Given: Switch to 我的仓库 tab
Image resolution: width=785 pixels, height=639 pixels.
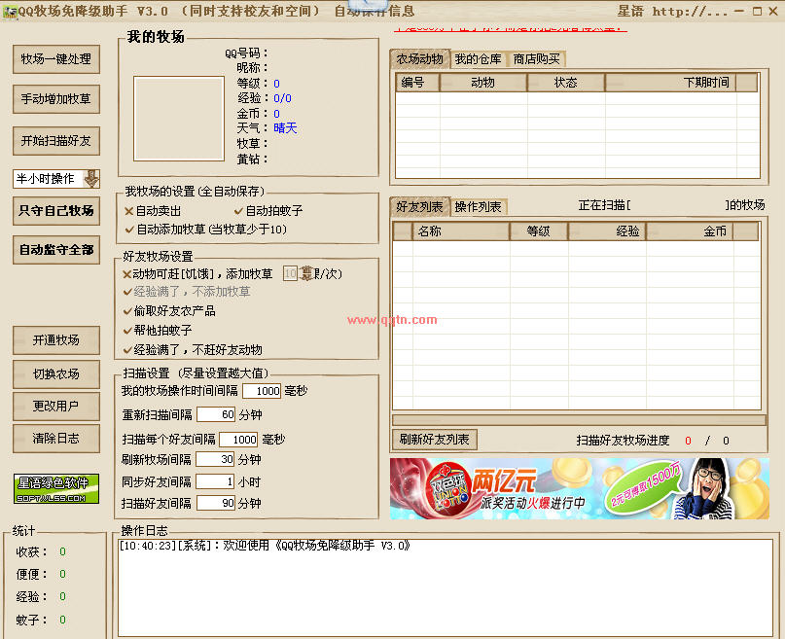Looking at the screenshot, I should point(478,59).
